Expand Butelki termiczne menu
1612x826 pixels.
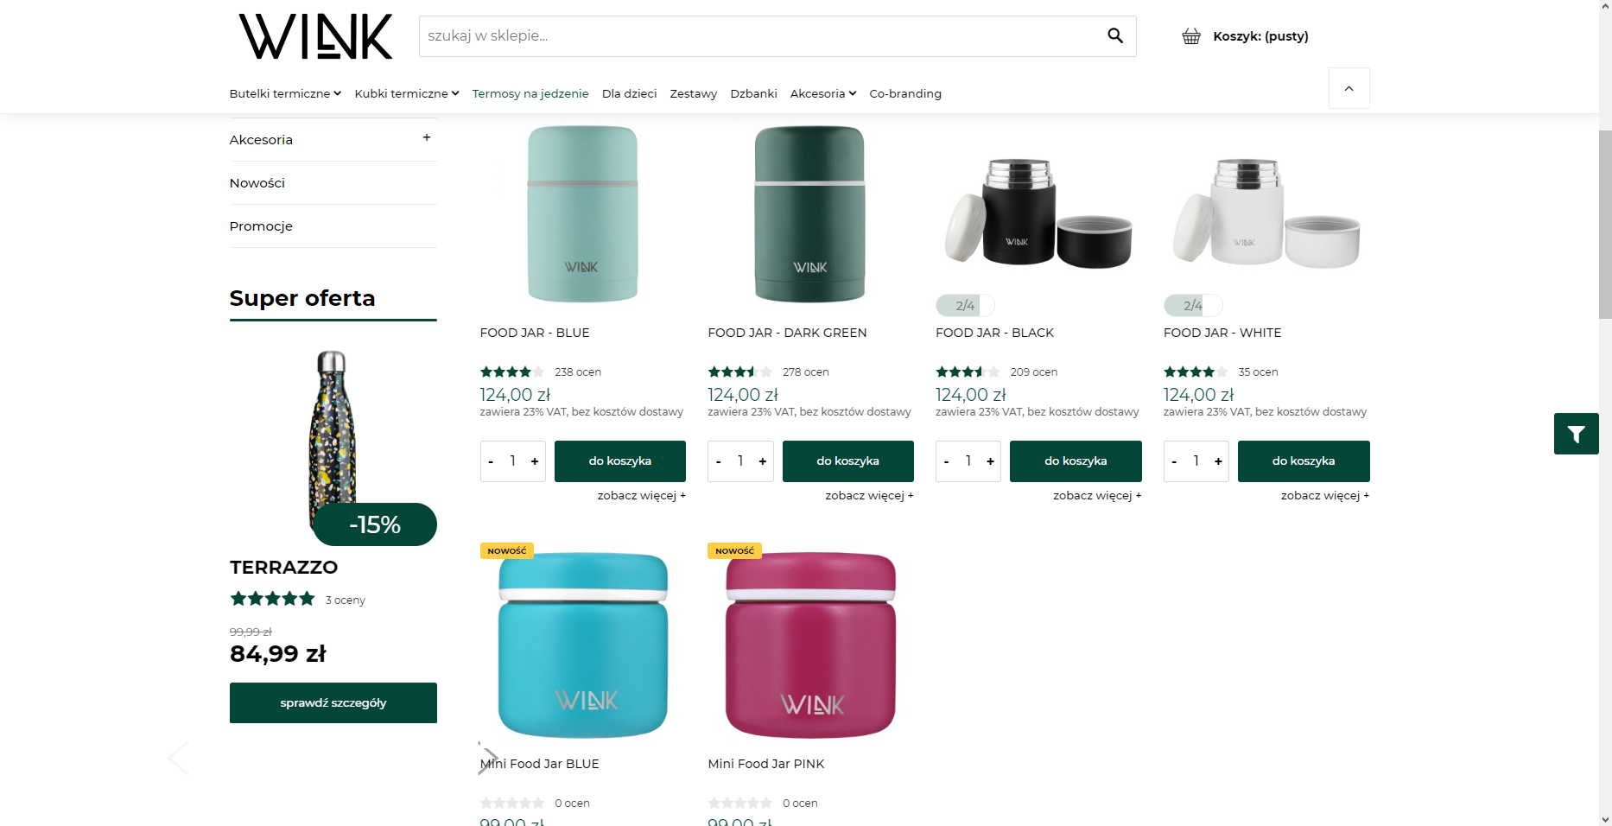point(285,93)
